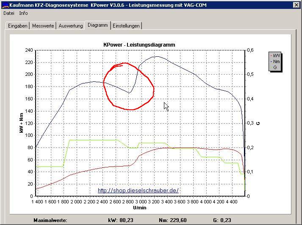Open the Info menu
Screen dimensions: 302x225
24,13
